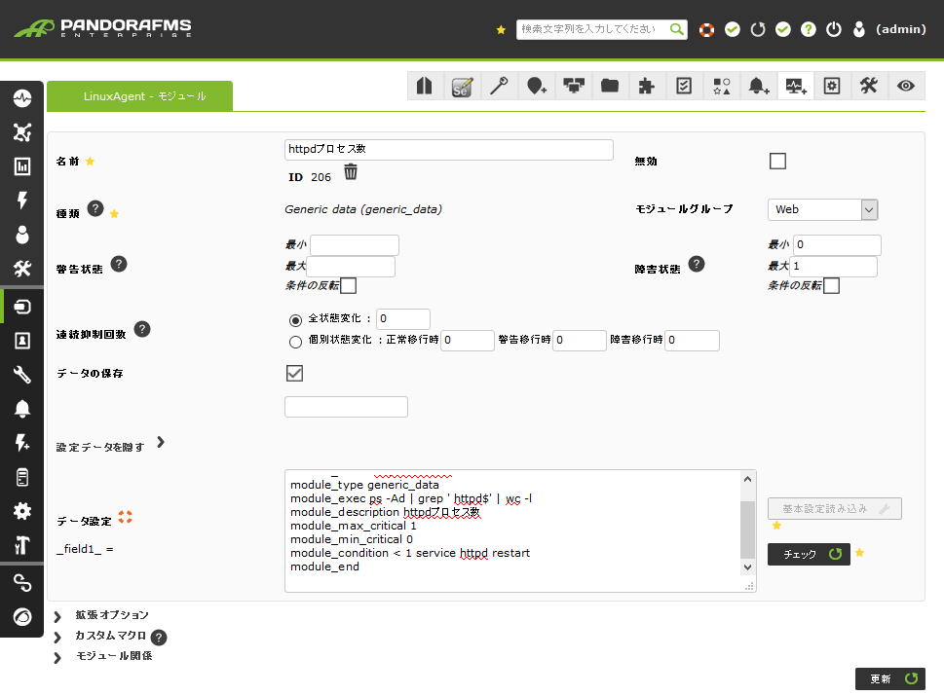
Task: Click the 名前 module name input field
Action: point(448,150)
